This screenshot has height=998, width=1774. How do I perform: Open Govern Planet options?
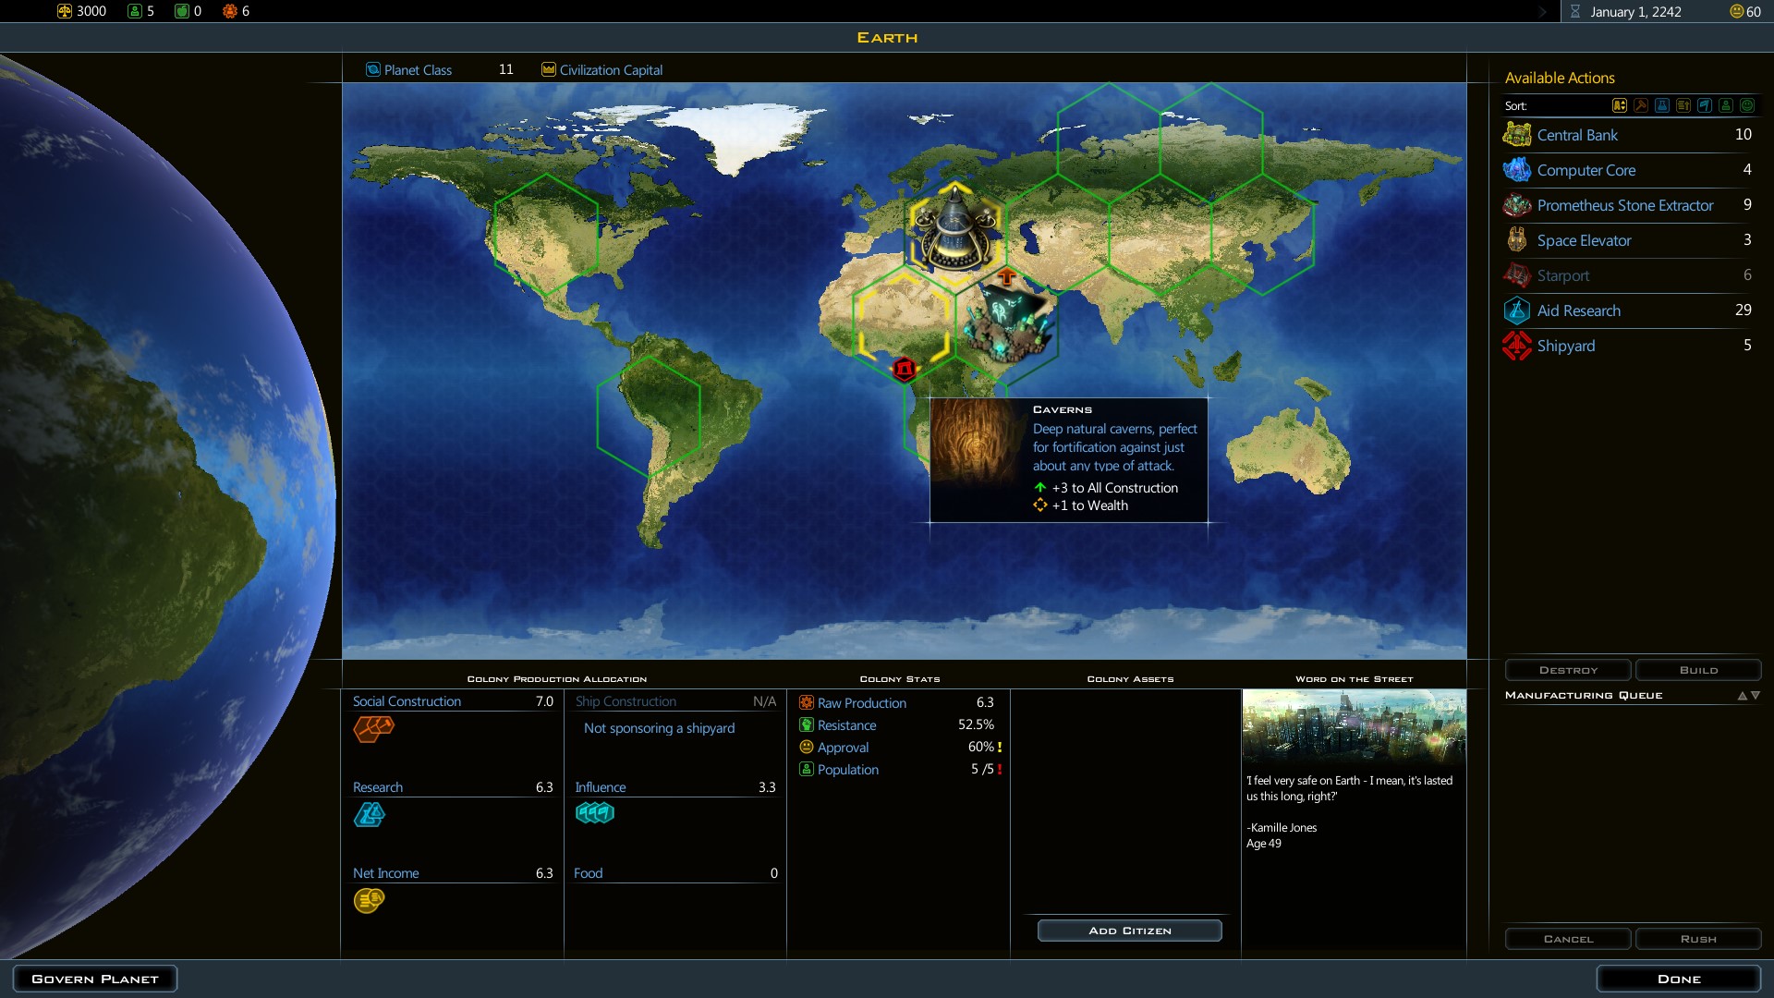coord(95,979)
